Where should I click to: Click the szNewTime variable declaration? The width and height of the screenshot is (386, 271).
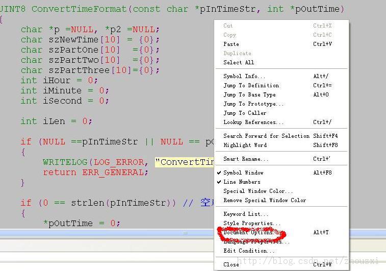[73, 39]
